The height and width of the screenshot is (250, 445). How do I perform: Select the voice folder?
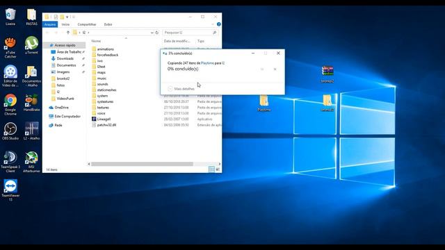[x=101, y=113]
